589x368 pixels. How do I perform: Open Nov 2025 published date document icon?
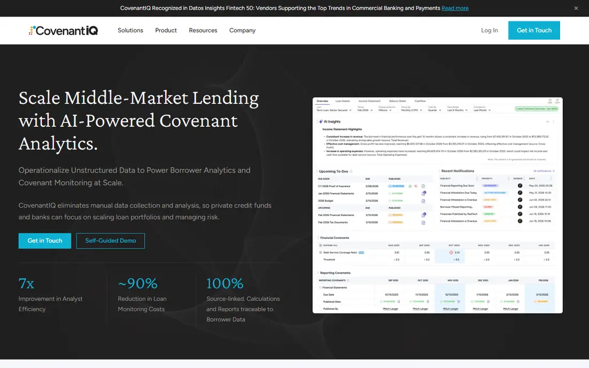click(458, 302)
